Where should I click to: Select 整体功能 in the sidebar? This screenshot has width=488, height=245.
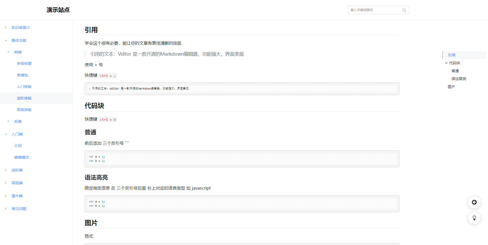tap(19, 40)
